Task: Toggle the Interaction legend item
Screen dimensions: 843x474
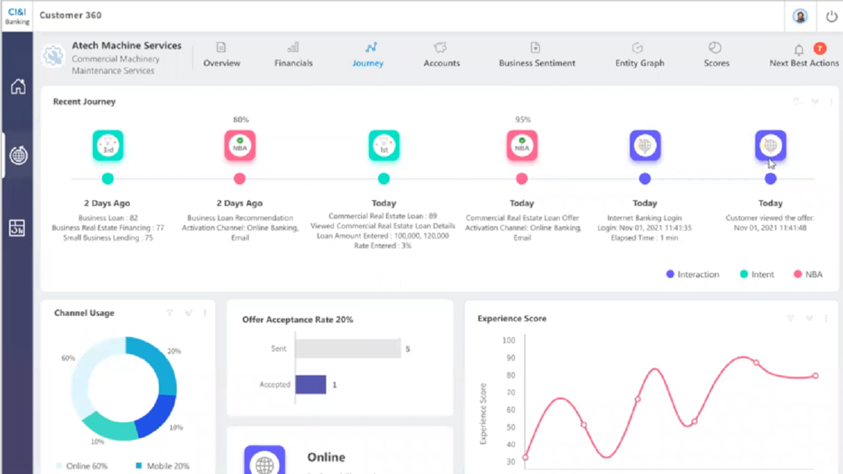Action: 692,275
